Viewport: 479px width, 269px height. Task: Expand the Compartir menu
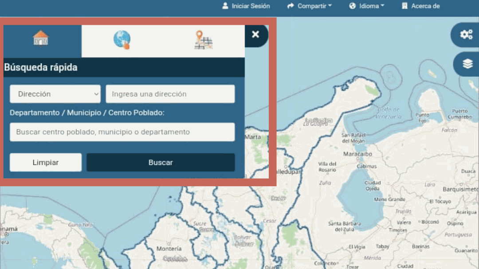[x=310, y=6]
